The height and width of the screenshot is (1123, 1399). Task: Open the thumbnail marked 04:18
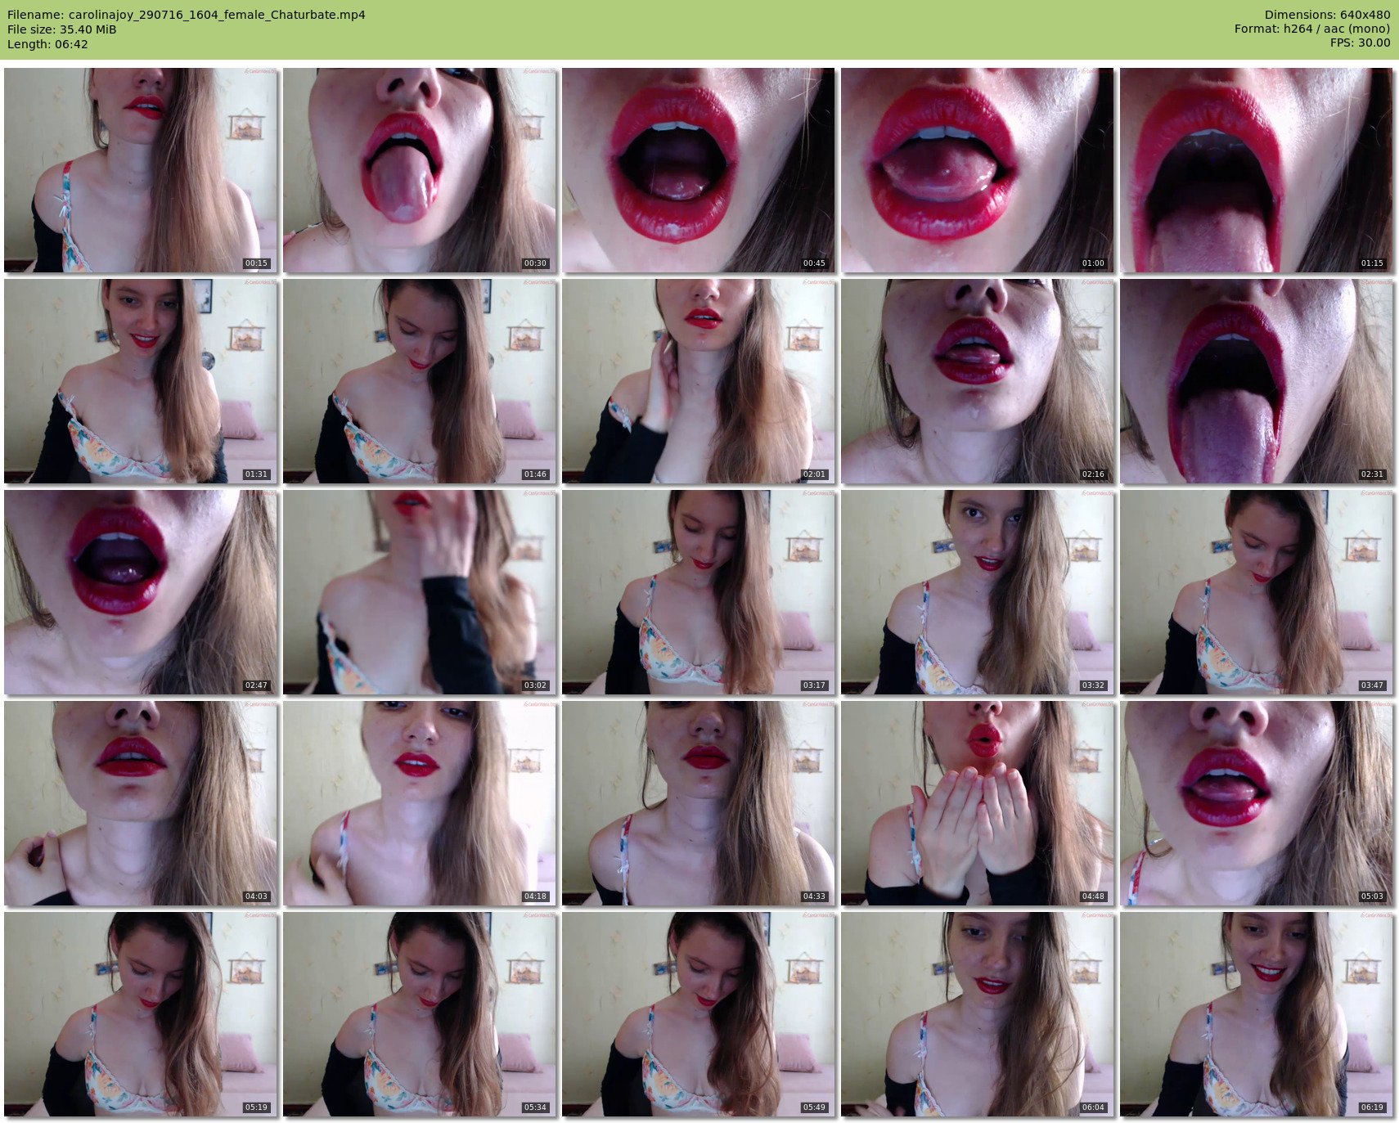420,803
